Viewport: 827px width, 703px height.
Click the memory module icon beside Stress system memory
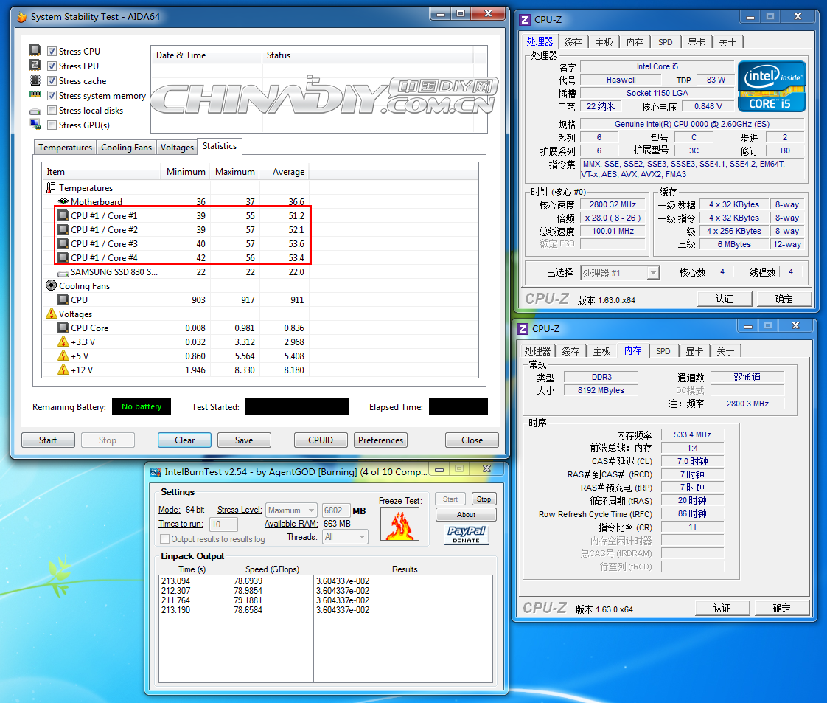coord(35,95)
